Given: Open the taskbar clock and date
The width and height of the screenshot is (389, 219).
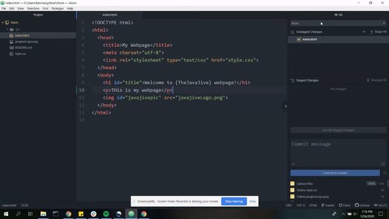Looking at the screenshot, I should click(367, 214).
